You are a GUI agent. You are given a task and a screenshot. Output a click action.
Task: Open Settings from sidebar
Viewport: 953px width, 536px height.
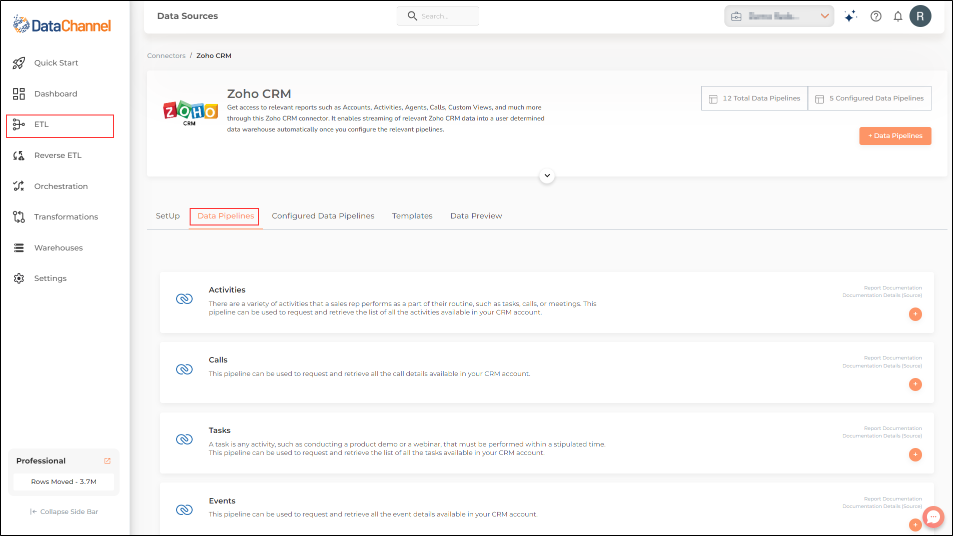pyautogui.click(x=50, y=278)
